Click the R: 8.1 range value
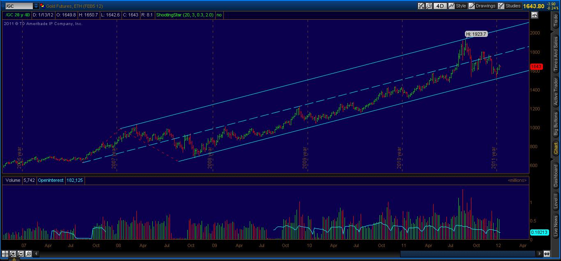Viewport: 561px width, 261px height. [x=147, y=15]
